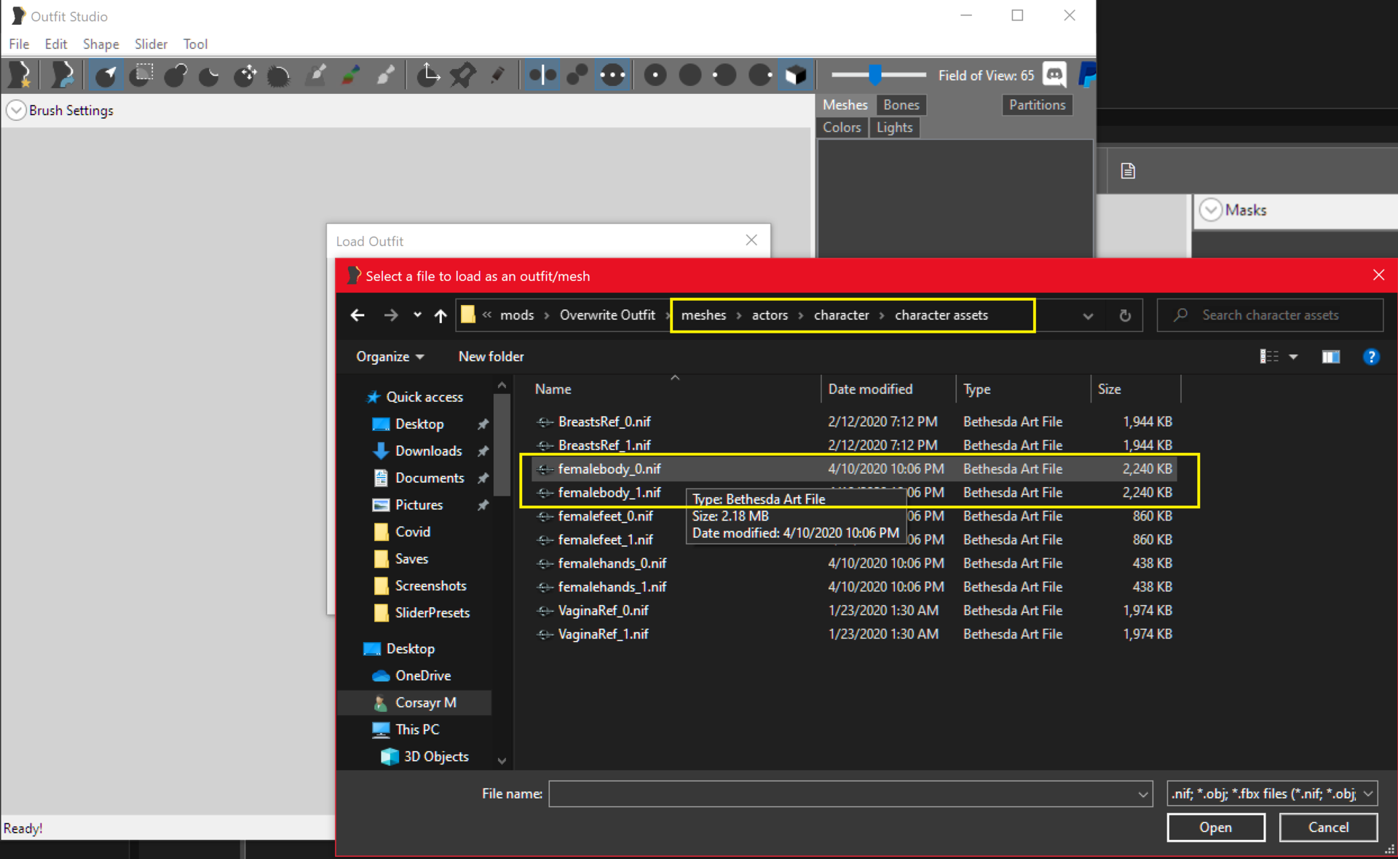The width and height of the screenshot is (1398, 859).
Task: Activate the Pivot pushpin tool
Action: pyautogui.click(x=462, y=75)
